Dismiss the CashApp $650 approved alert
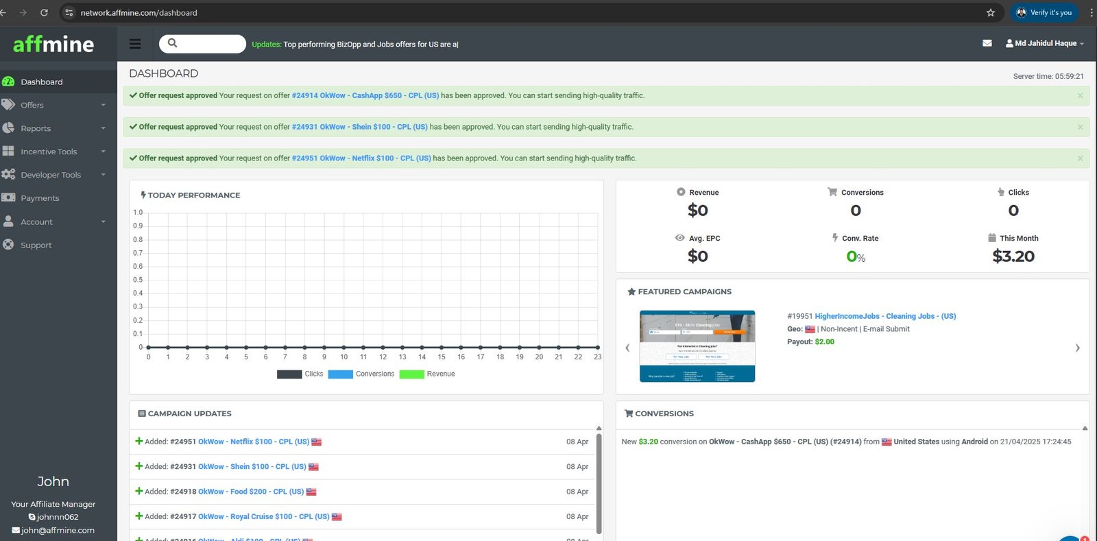This screenshot has height=541, width=1097. 1080,95
